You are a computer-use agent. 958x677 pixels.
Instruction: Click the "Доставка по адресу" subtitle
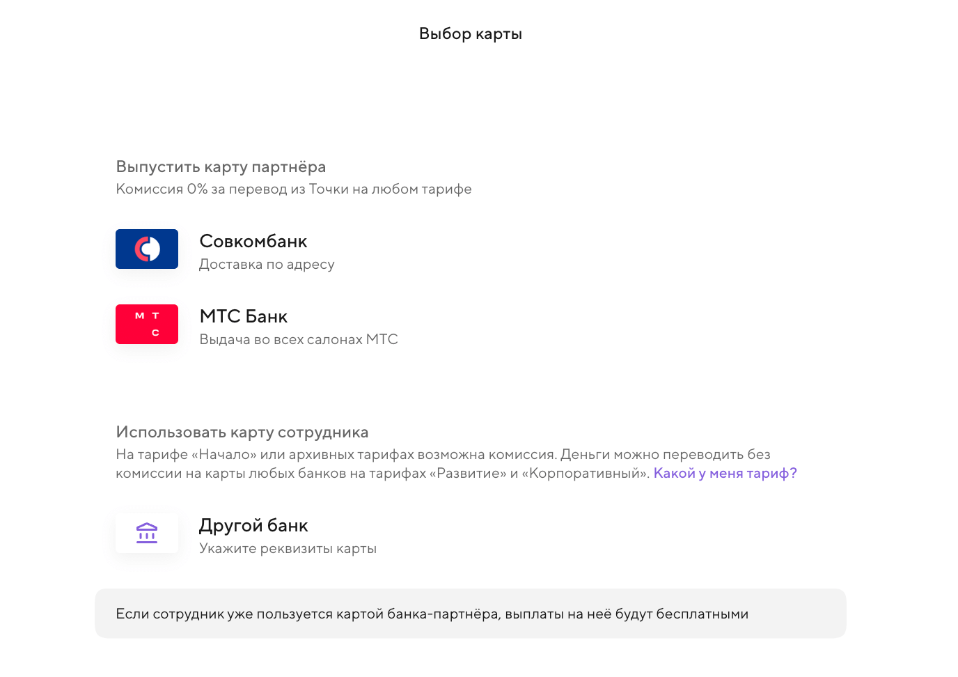(x=267, y=265)
